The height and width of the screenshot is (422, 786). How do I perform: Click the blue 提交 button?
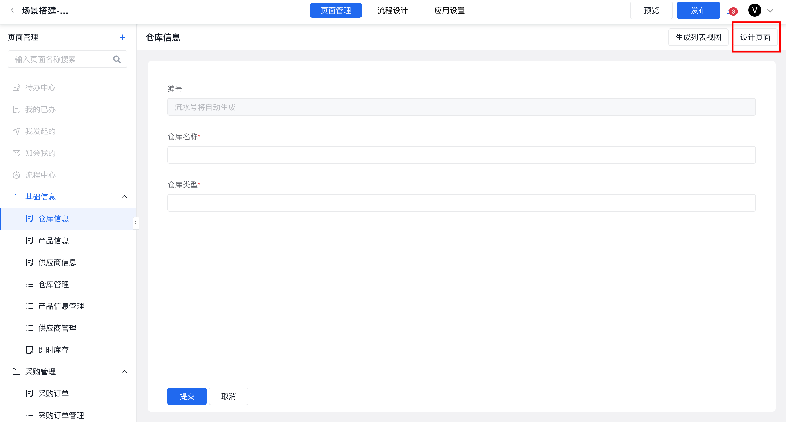pyautogui.click(x=187, y=396)
